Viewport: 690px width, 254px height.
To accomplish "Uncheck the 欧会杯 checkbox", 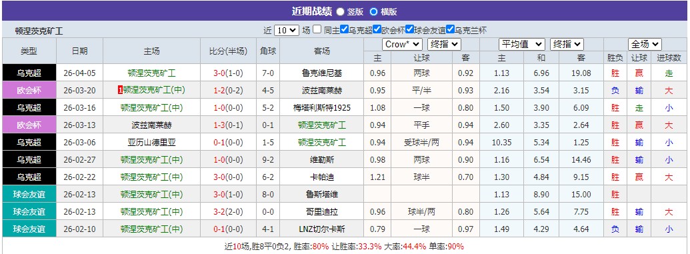I will click(x=377, y=29).
